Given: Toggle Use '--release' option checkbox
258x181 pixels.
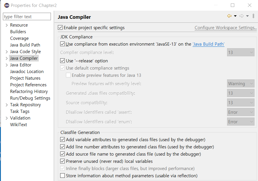Looking at the screenshot, I should click(x=62, y=61).
